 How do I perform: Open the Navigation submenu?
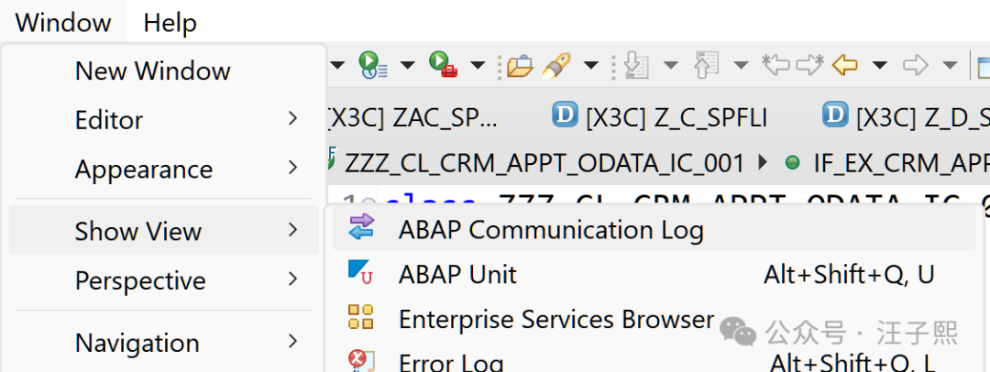pyautogui.click(x=163, y=343)
